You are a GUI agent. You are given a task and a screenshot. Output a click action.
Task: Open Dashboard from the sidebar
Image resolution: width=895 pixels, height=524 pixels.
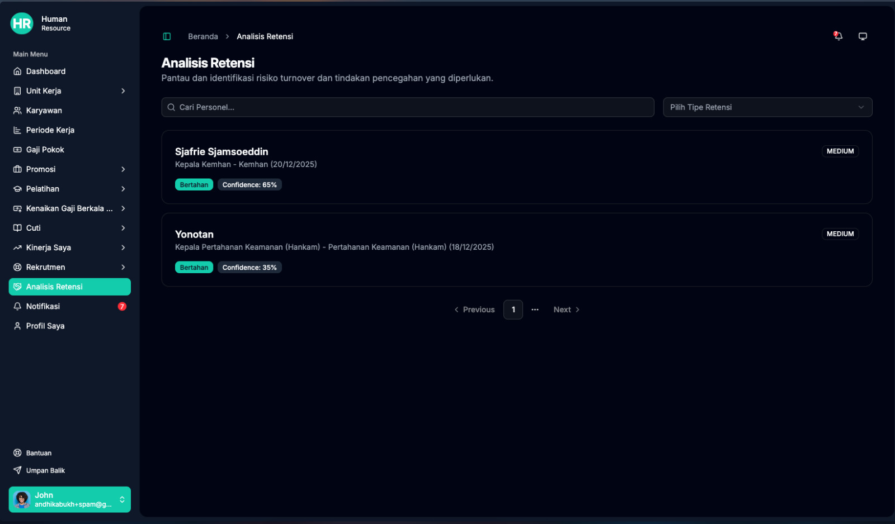coord(46,72)
